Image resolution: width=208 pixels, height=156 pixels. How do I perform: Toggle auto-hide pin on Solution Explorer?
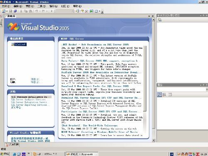[x=203, y=15]
